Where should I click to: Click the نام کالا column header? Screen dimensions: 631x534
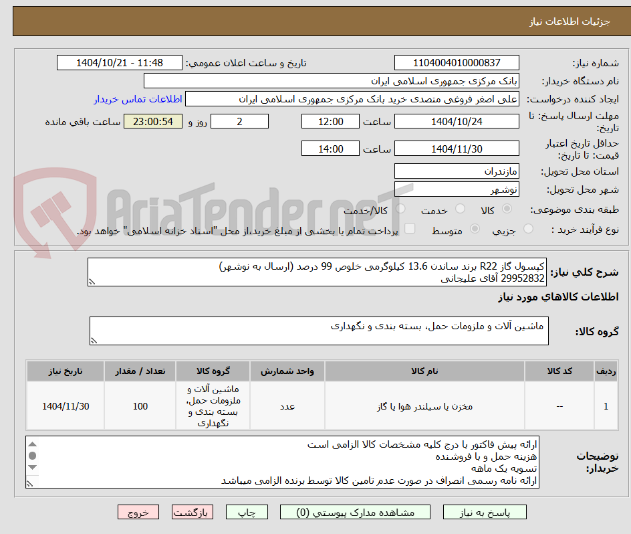click(424, 371)
